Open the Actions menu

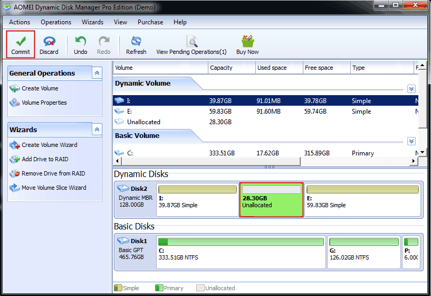coord(20,22)
